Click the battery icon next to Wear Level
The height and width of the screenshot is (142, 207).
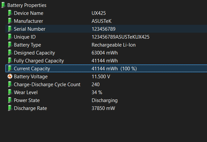[x=10, y=92]
